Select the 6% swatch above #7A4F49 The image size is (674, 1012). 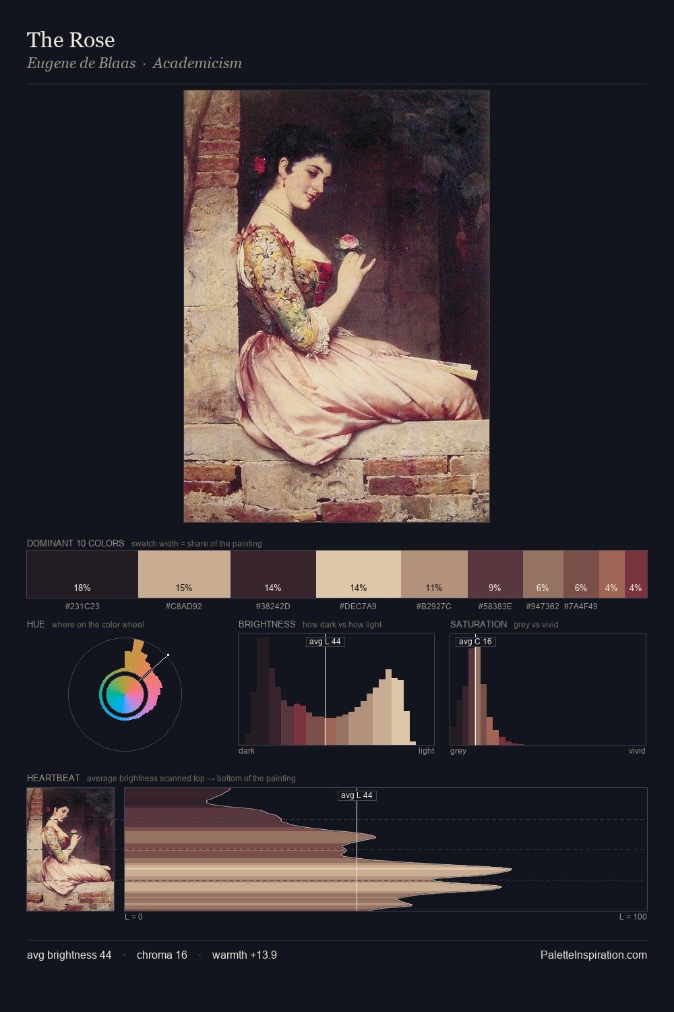click(581, 574)
